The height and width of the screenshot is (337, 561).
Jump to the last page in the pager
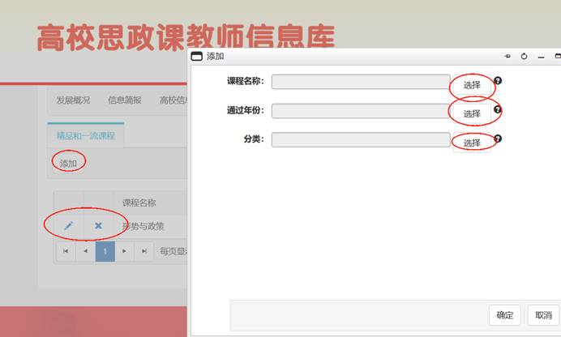point(143,252)
